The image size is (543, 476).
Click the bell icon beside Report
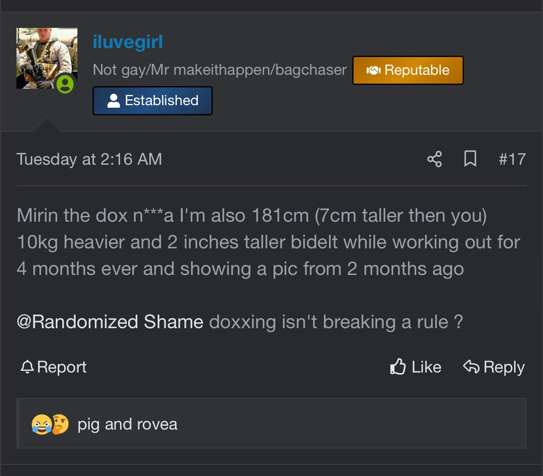tap(27, 367)
